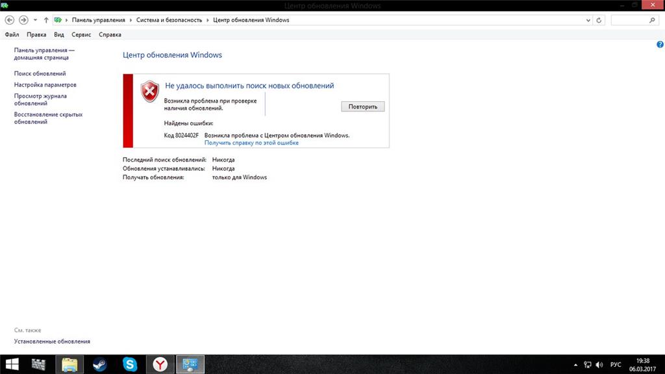Open the recent locations dropdown arrow
665x374 pixels.
click(35, 20)
